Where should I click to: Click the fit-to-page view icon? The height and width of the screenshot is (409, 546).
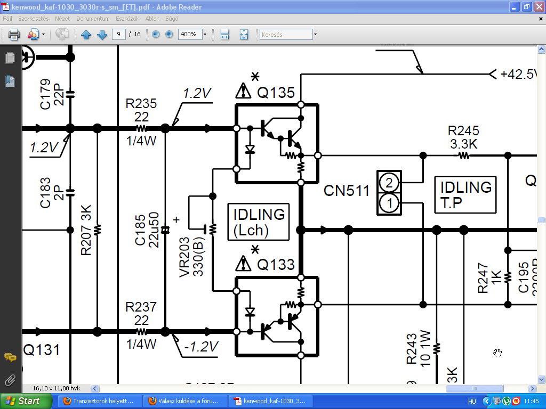pos(244,35)
